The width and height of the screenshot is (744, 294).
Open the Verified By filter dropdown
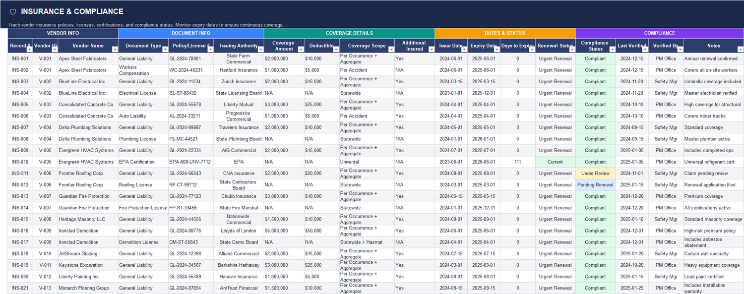click(x=680, y=49)
